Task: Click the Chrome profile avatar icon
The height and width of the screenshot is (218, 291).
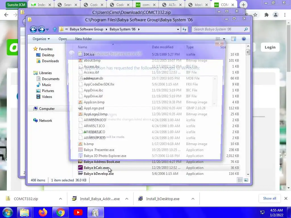Action: 276,15
